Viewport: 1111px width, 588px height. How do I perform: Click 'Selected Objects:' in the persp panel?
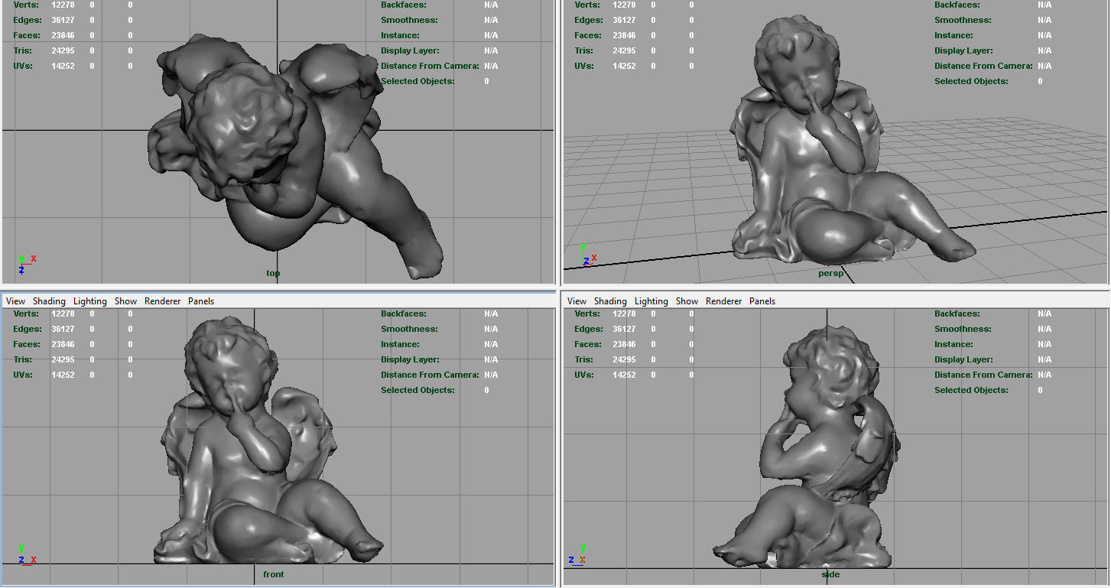971,81
